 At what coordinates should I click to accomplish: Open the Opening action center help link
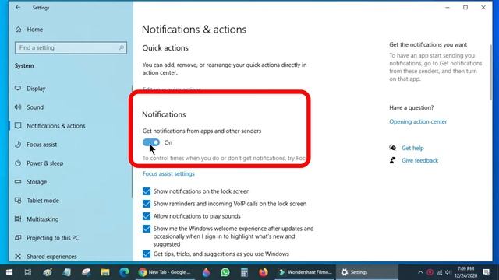coord(418,121)
